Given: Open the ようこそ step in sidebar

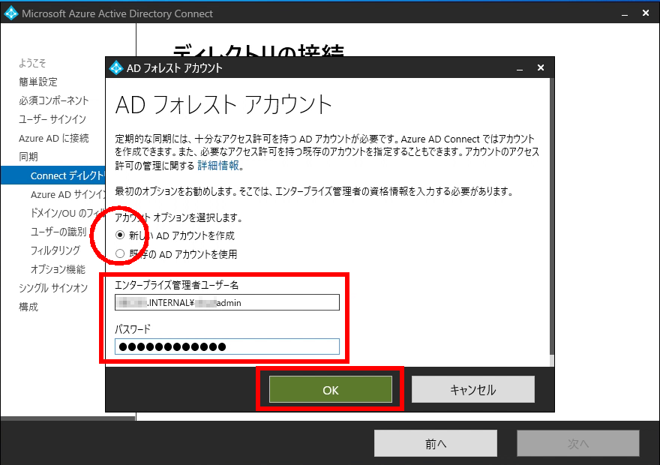Looking at the screenshot, I should [32, 63].
